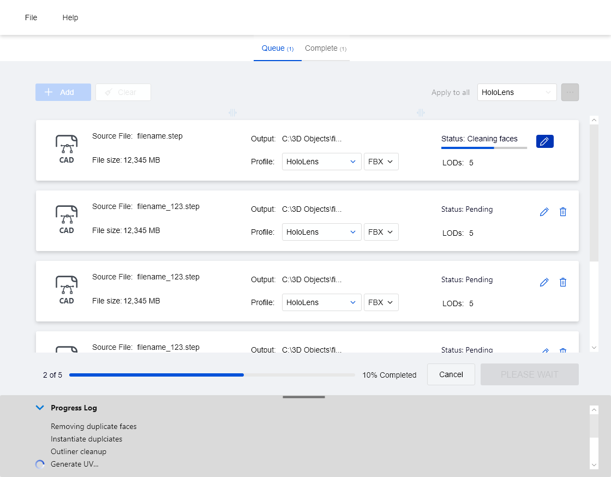Image resolution: width=611 pixels, height=477 pixels.
Task: Click the overall progress bar
Action: point(212,375)
